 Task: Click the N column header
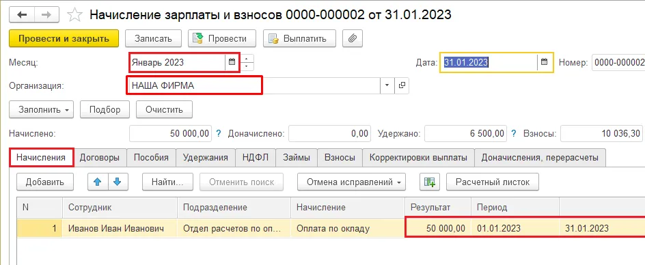(x=40, y=208)
